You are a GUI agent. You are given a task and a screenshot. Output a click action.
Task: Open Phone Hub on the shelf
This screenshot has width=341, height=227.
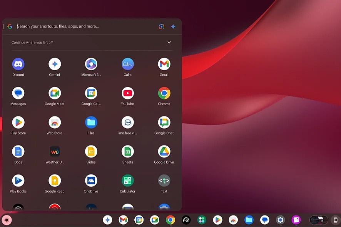pyautogui.click(x=336, y=220)
